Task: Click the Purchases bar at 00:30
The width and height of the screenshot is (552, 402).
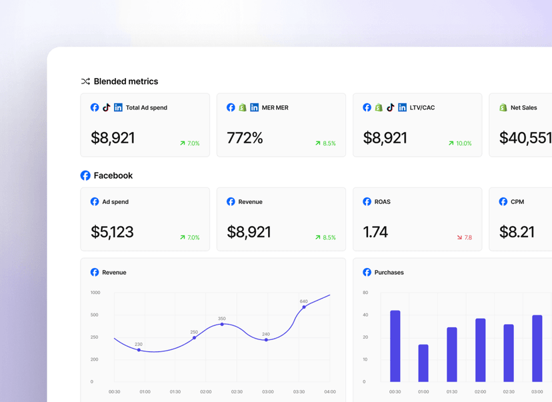Action: [395, 346]
